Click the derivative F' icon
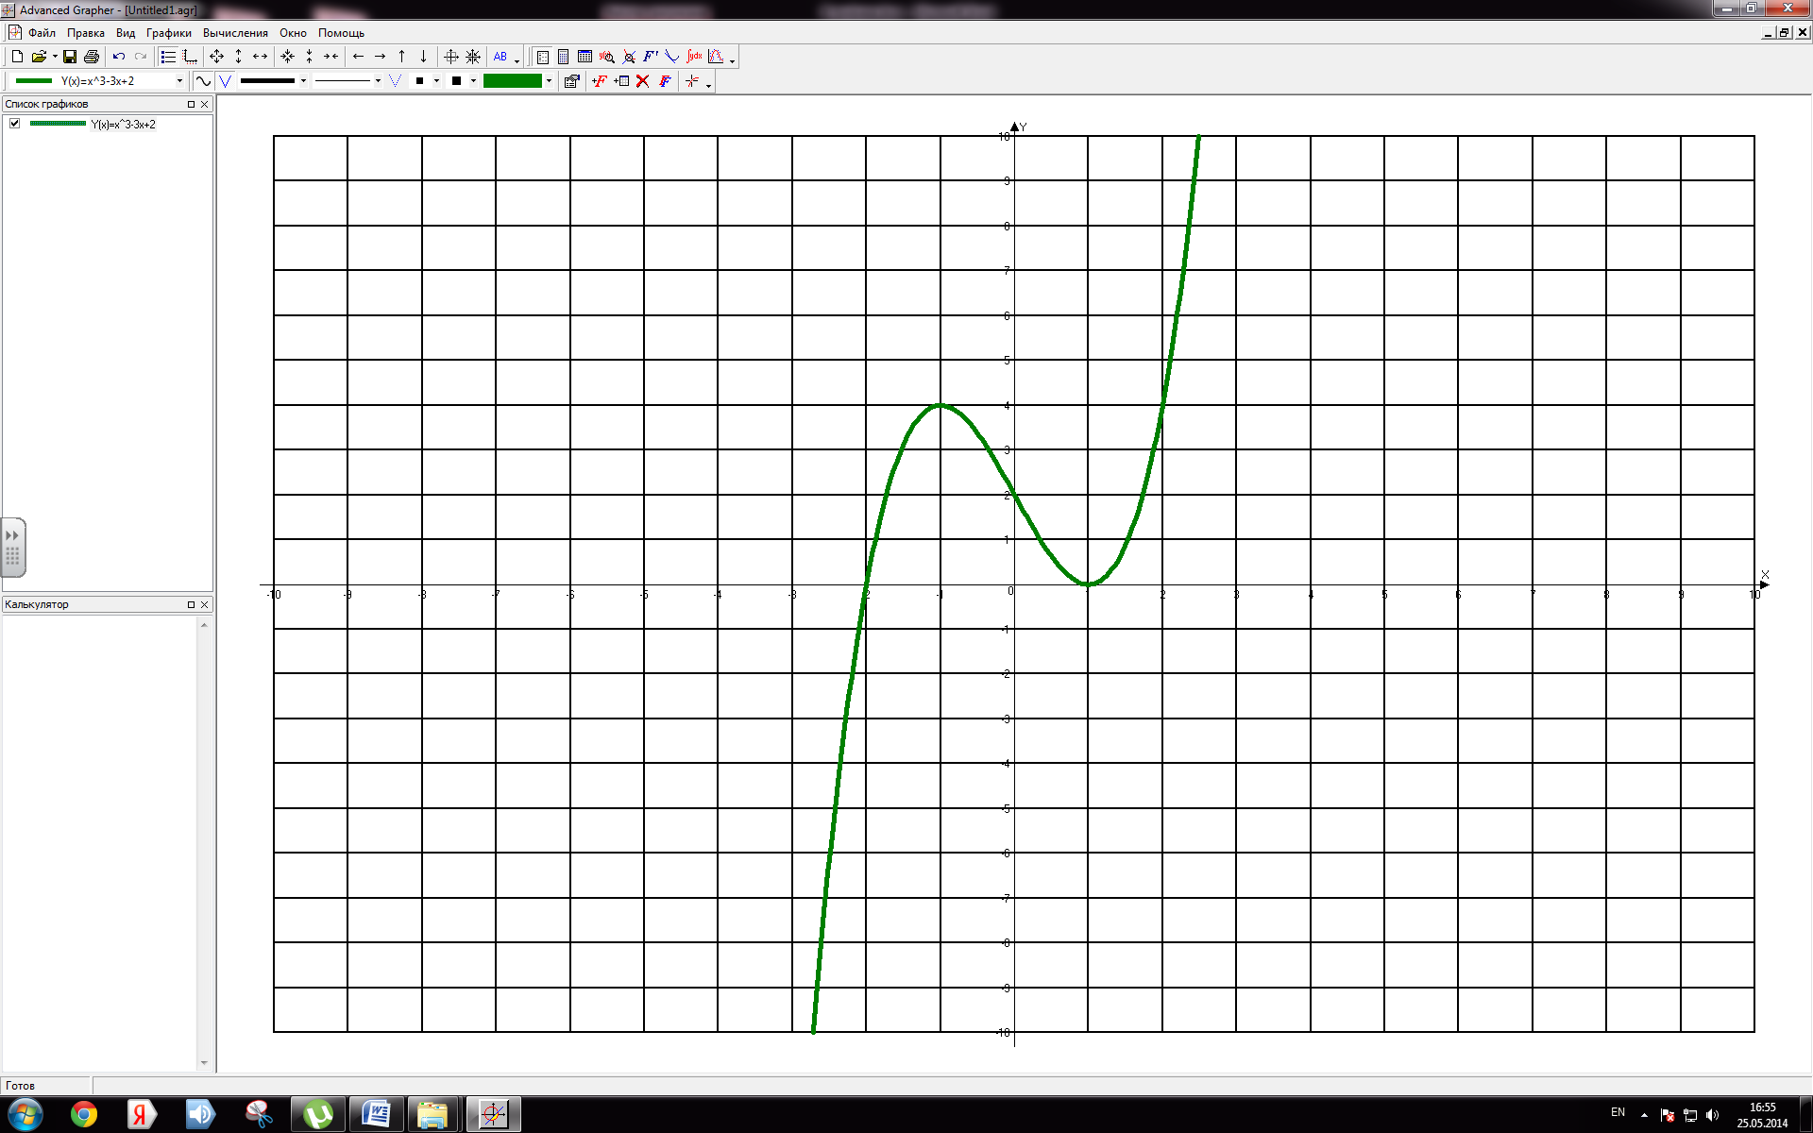Viewport: 1813px width, 1133px height. (x=651, y=57)
